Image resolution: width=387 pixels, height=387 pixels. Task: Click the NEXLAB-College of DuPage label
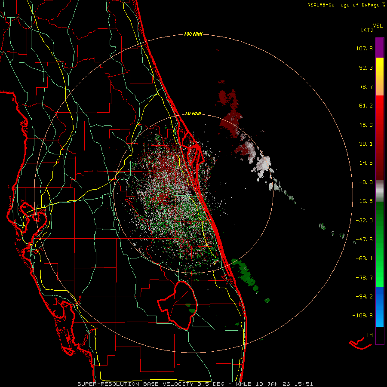(346, 5)
